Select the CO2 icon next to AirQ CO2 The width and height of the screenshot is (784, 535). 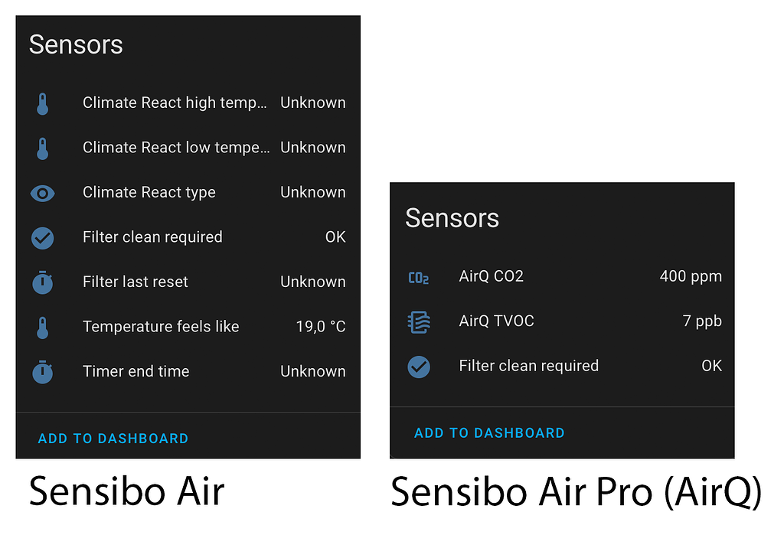419,277
